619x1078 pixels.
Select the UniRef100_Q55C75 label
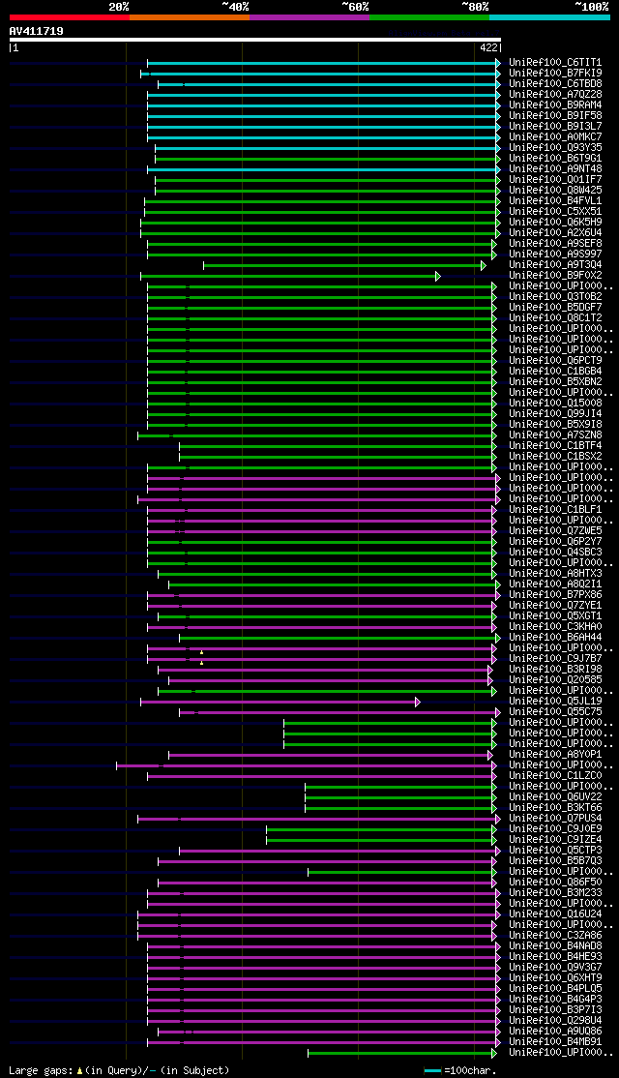[x=556, y=712]
